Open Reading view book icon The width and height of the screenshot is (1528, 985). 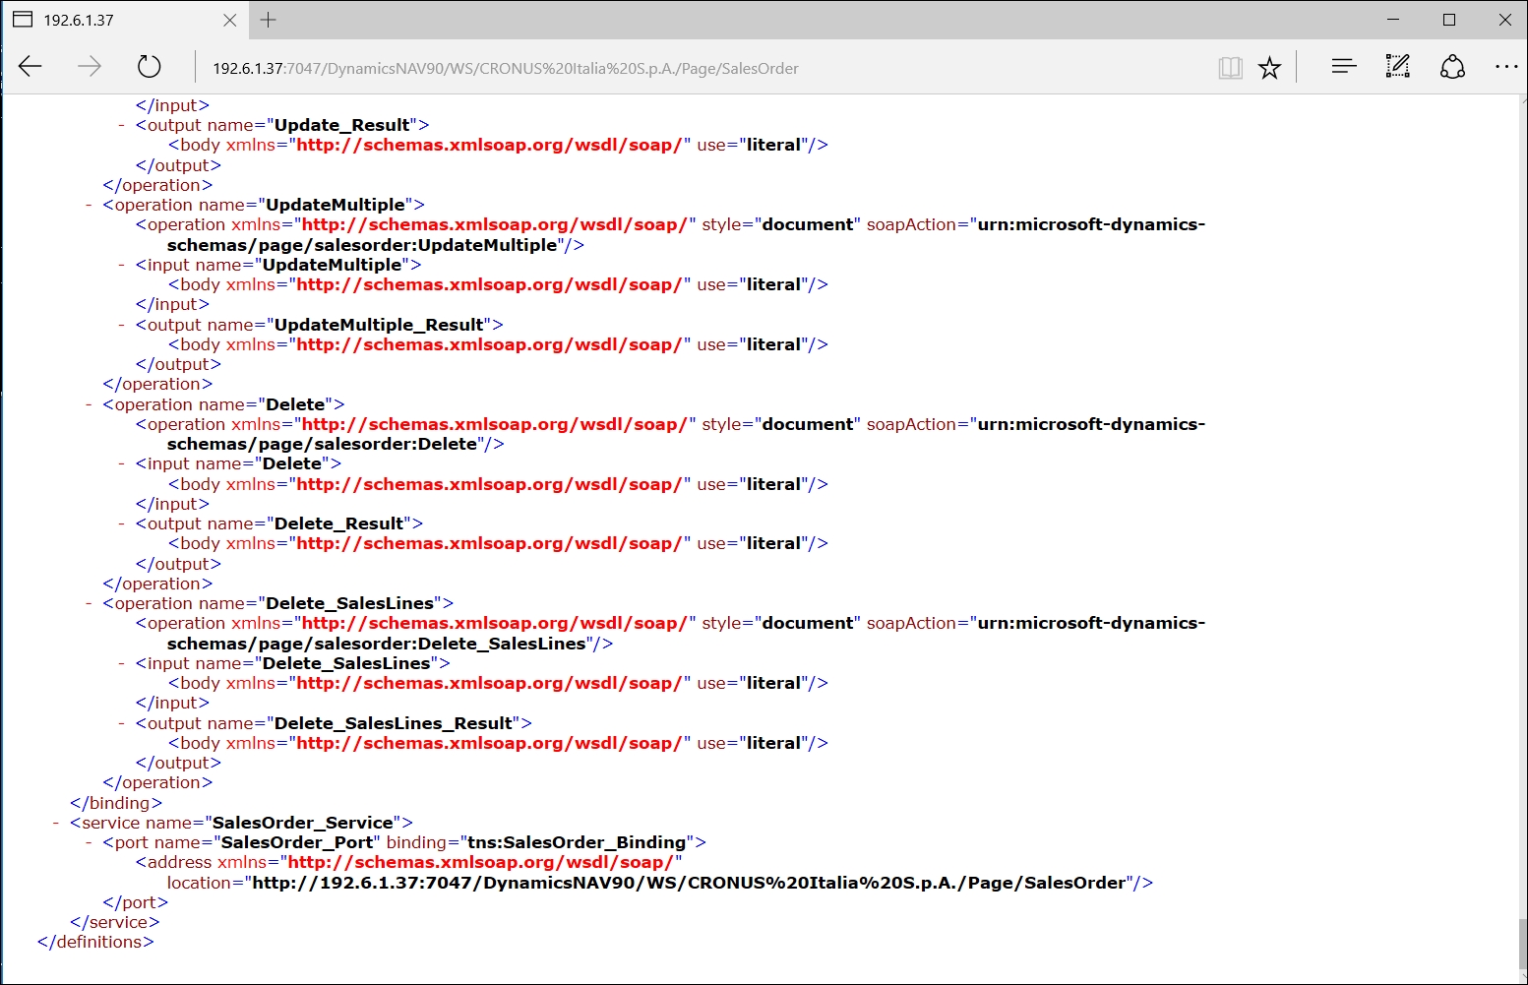(x=1230, y=68)
